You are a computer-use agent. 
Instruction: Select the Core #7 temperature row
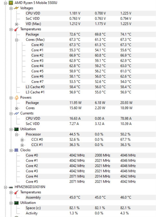click(93, 82)
